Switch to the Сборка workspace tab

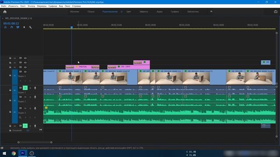91,12
